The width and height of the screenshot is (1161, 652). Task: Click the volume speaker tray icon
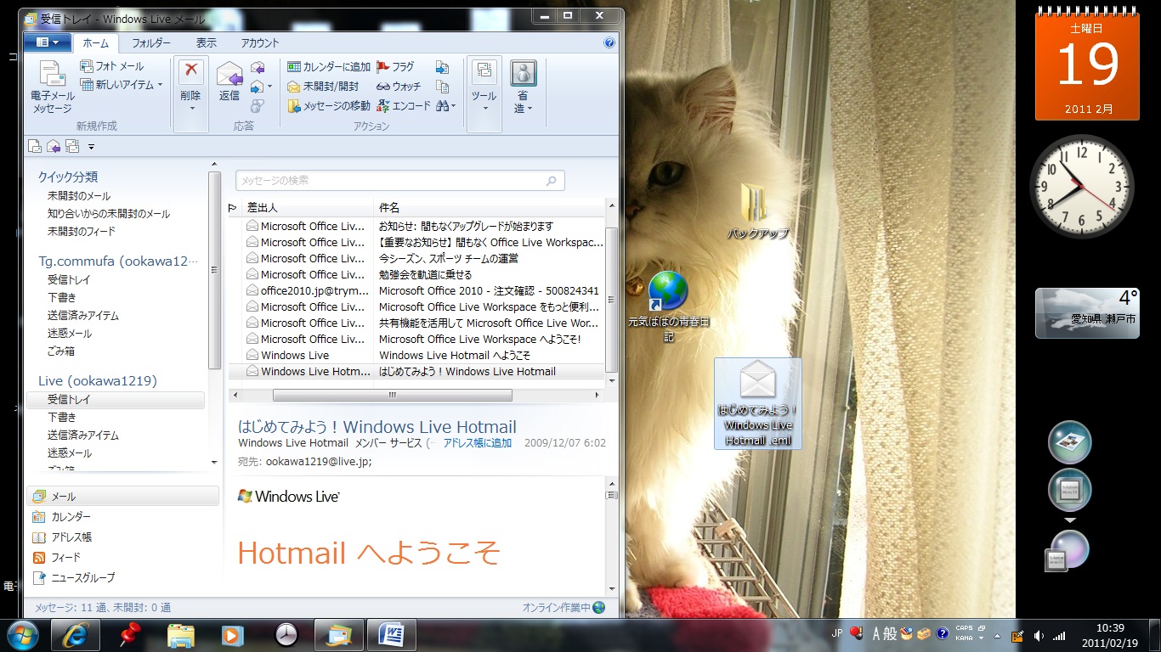point(1038,635)
